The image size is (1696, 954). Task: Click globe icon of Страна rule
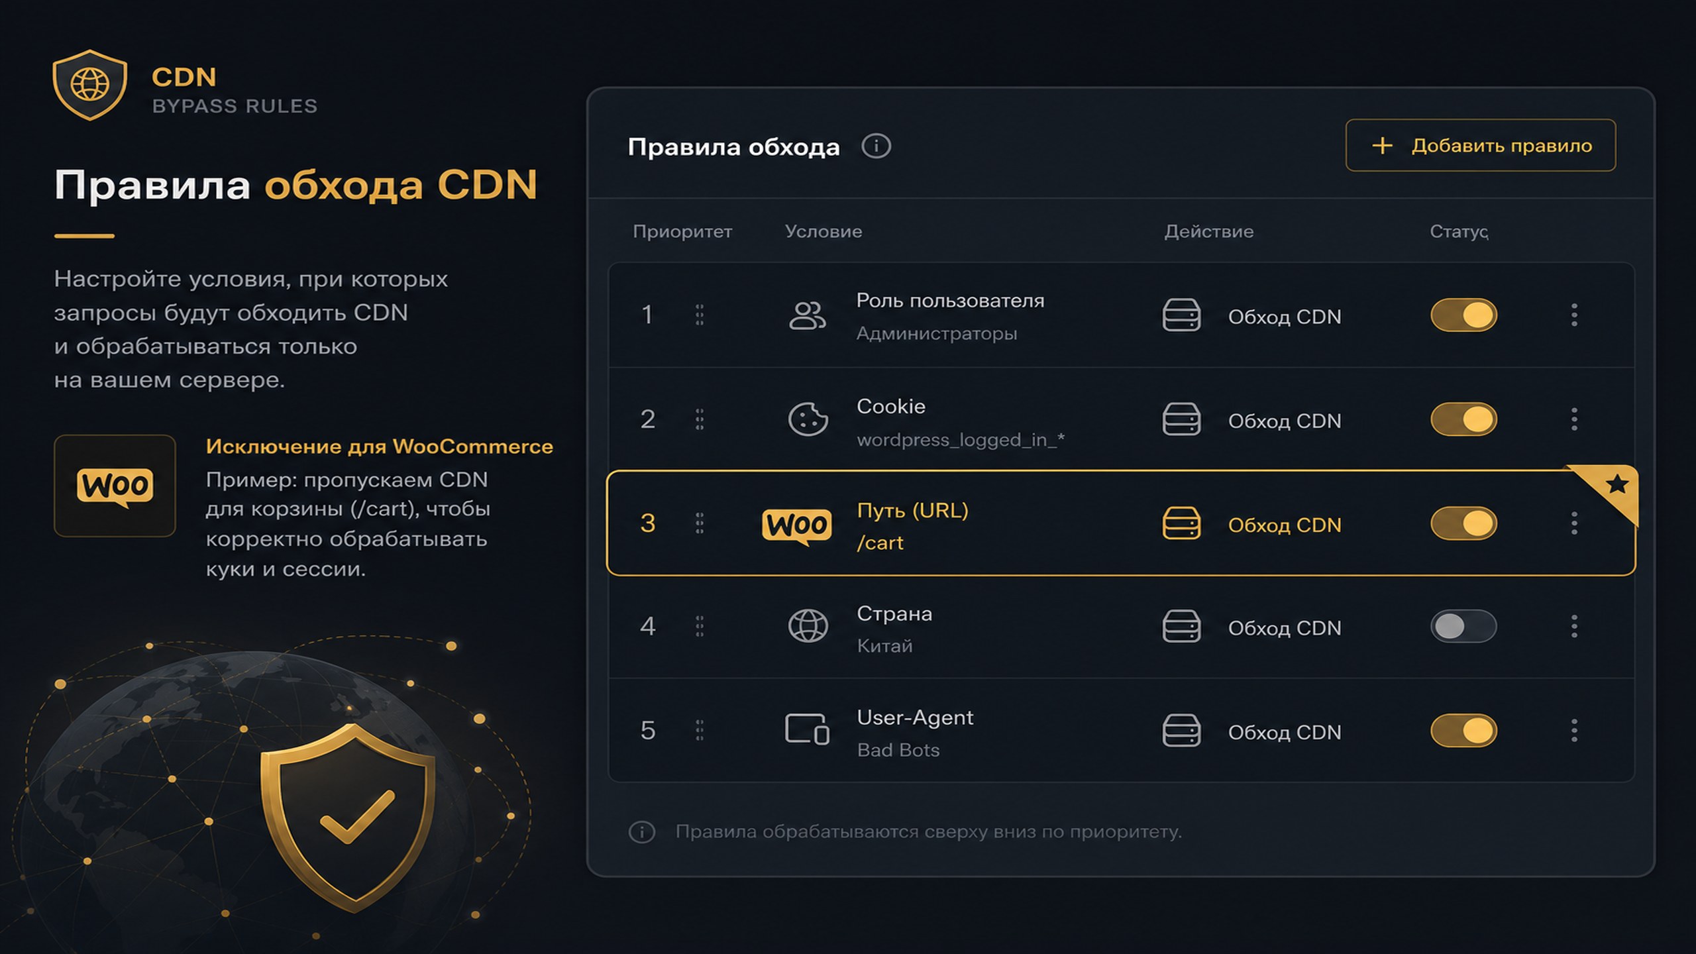click(x=808, y=626)
